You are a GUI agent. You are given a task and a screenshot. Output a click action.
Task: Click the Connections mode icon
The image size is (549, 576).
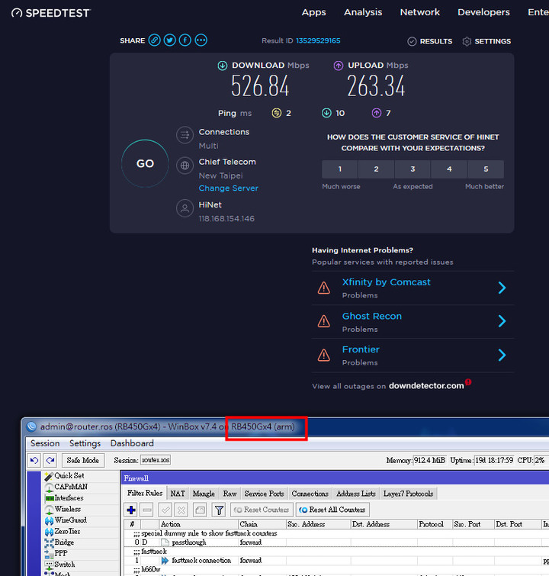click(x=185, y=135)
